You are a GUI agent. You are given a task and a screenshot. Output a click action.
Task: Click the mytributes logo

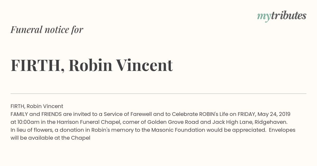282,16
